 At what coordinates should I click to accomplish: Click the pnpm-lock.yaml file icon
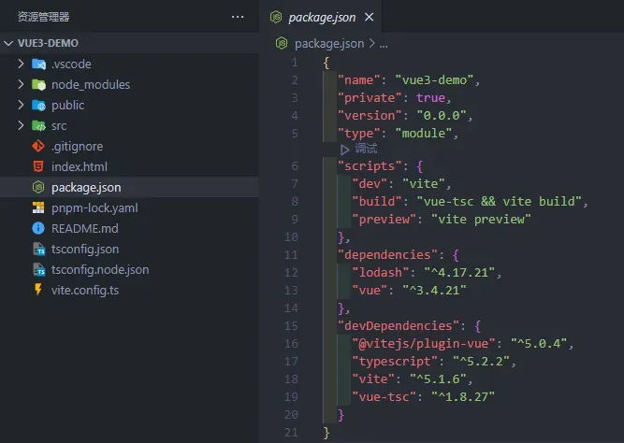pos(38,208)
